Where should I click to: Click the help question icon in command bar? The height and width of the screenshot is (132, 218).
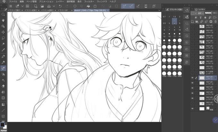[x=154, y=6]
